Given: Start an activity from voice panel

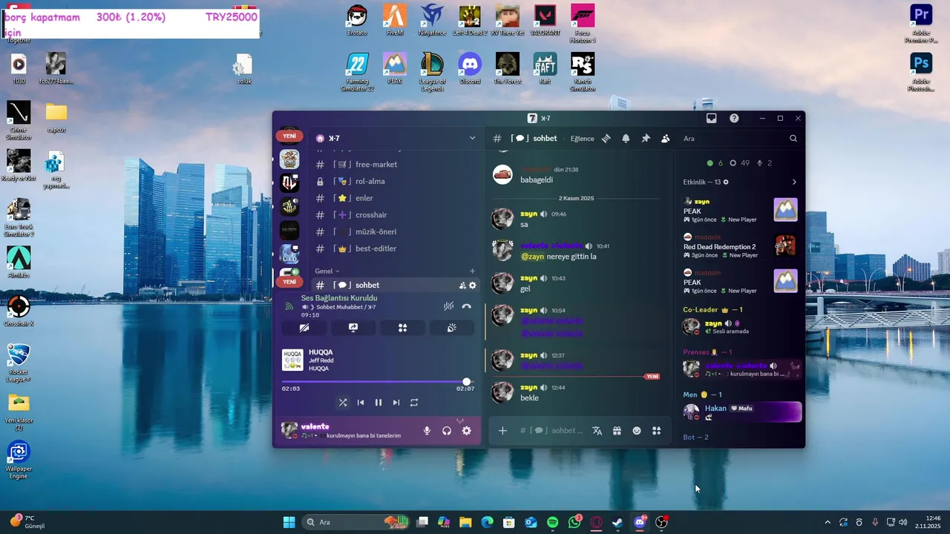Looking at the screenshot, I should [x=402, y=328].
